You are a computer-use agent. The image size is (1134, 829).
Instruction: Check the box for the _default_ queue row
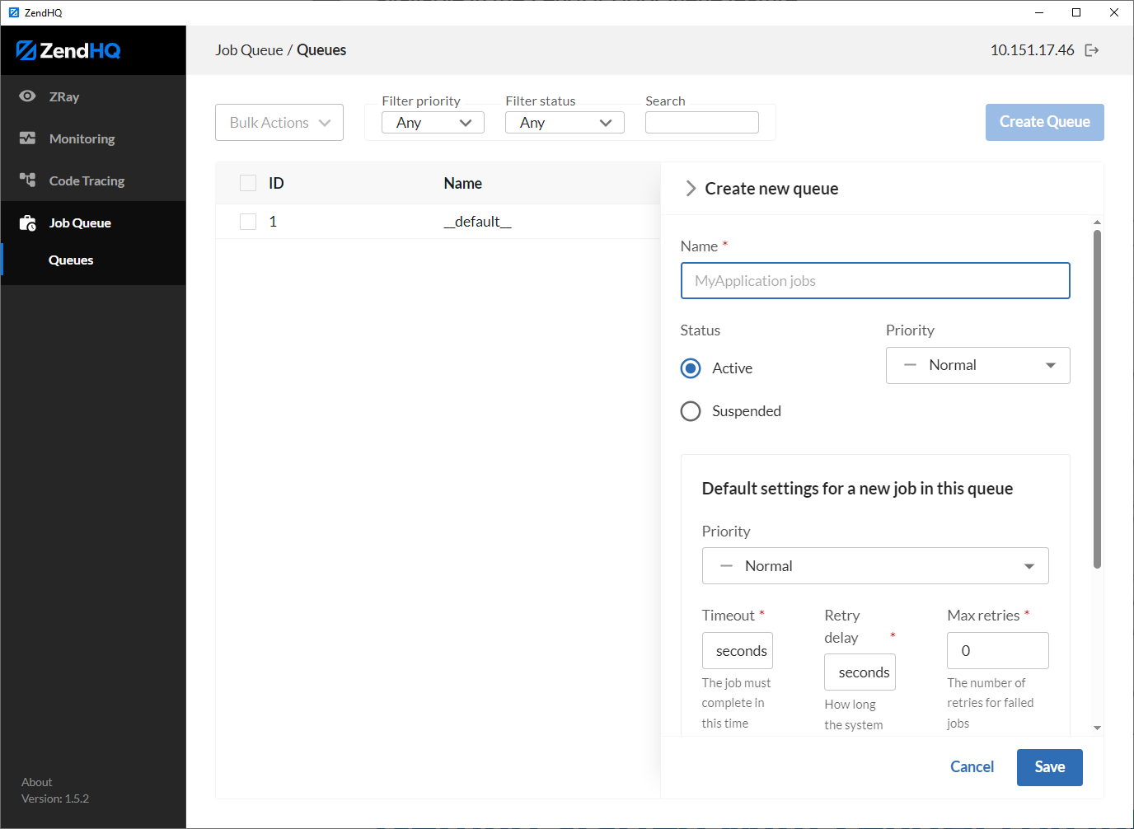tap(248, 222)
